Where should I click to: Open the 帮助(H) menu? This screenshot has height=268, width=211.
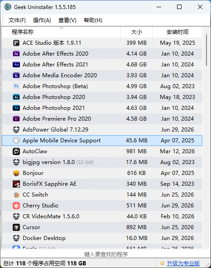93,20
